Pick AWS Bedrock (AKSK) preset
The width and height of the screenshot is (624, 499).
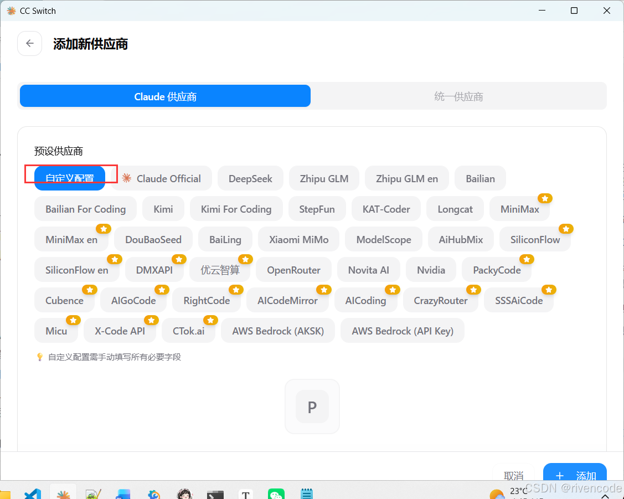[278, 331]
